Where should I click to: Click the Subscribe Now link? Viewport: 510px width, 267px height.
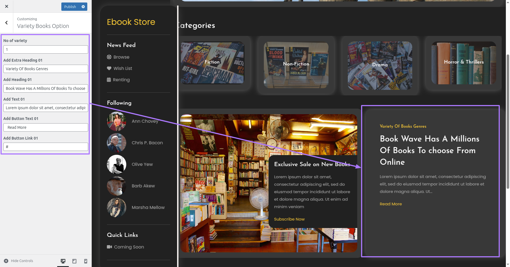[289, 219]
